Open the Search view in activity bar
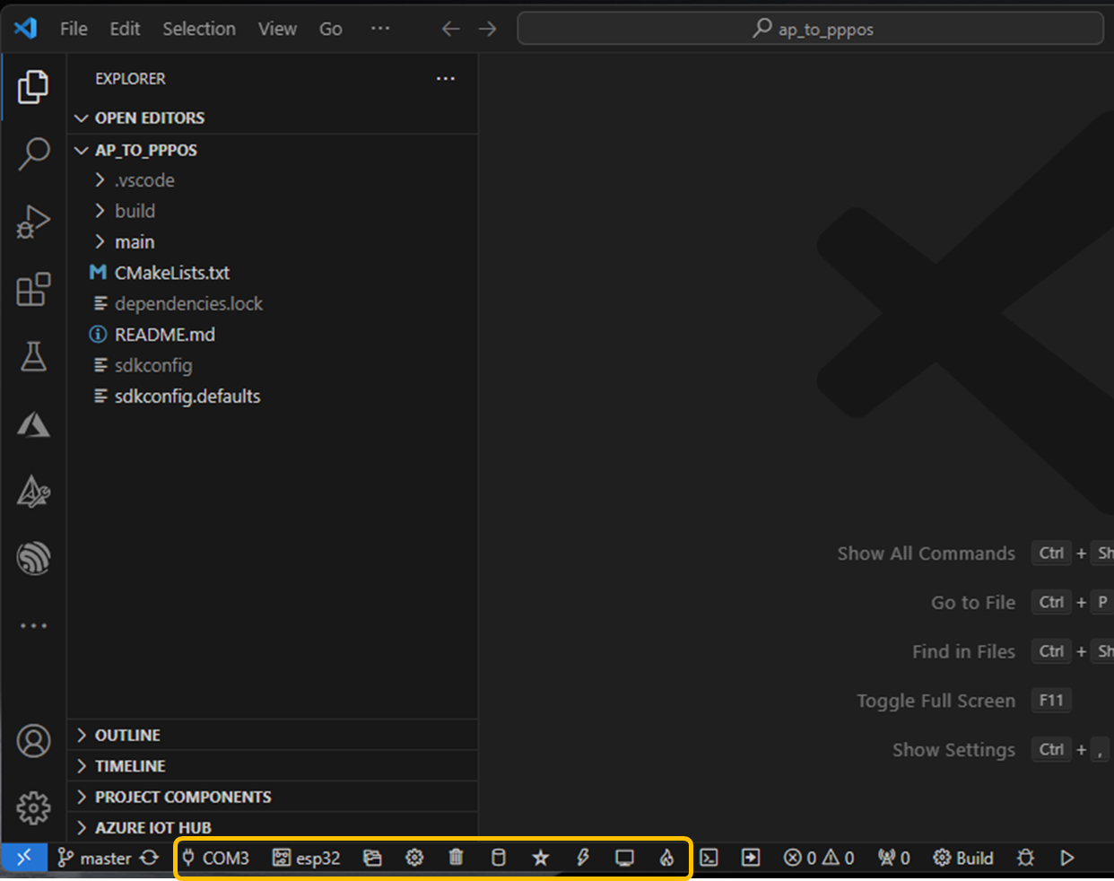 pos(33,153)
